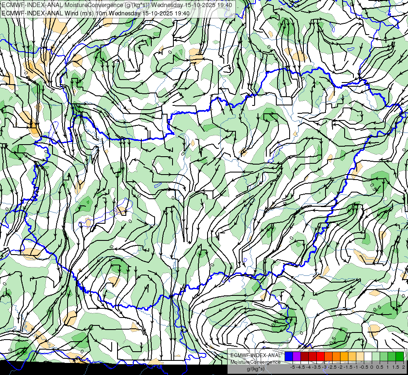
Task: Click the '1.5' legend tick value
Action: [x=395, y=367]
